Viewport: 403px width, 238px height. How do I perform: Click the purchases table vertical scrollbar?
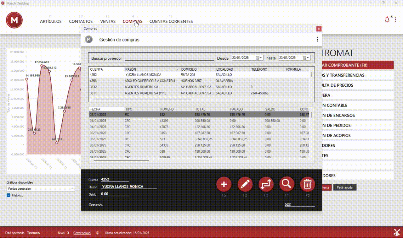[312, 115]
